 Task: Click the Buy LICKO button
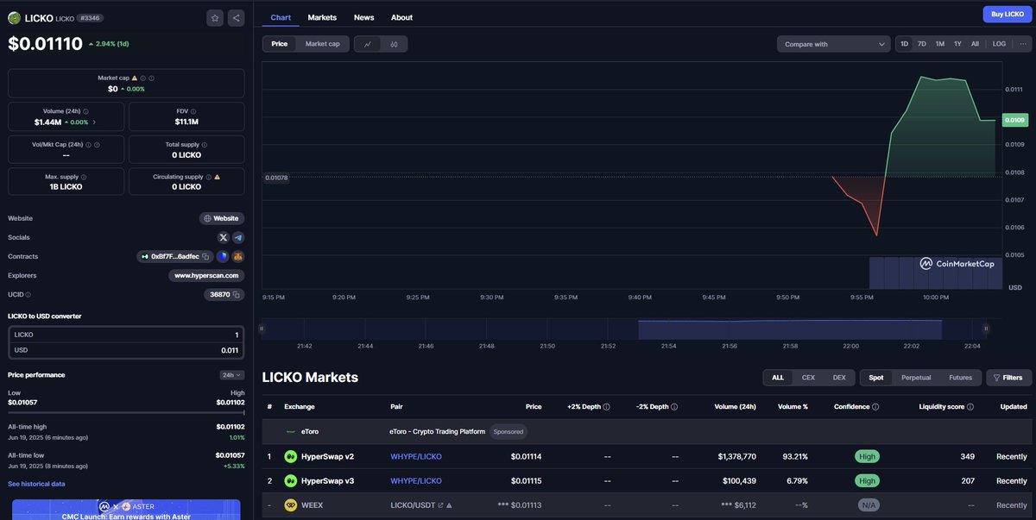[1008, 14]
